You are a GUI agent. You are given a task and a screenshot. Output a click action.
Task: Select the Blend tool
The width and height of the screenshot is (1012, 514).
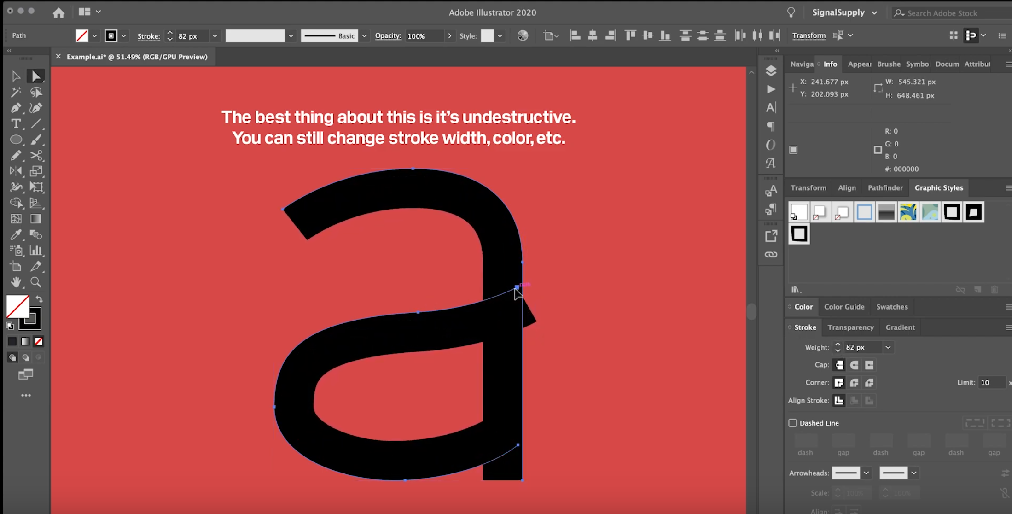(36, 234)
